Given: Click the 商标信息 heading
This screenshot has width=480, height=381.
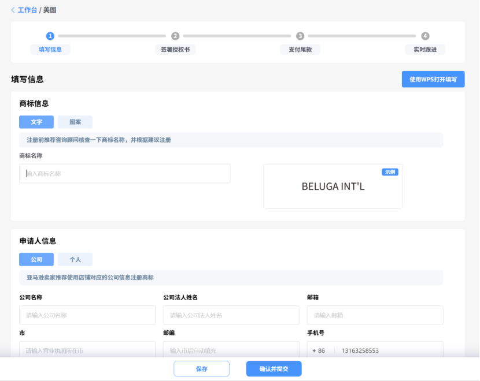Looking at the screenshot, I should pyautogui.click(x=34, y=103).
